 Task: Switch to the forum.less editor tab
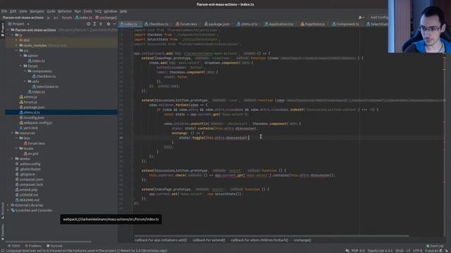186,24
